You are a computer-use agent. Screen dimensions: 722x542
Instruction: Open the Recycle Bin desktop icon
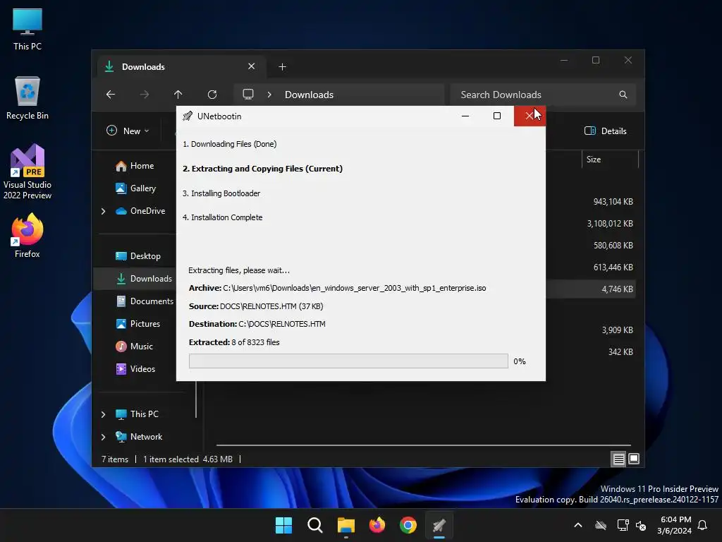[27, 98]
